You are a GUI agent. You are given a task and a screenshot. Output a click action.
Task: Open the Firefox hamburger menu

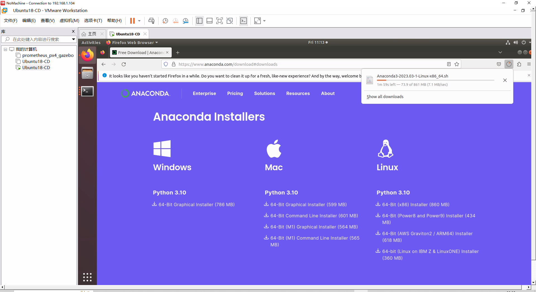tap(529, 64)
